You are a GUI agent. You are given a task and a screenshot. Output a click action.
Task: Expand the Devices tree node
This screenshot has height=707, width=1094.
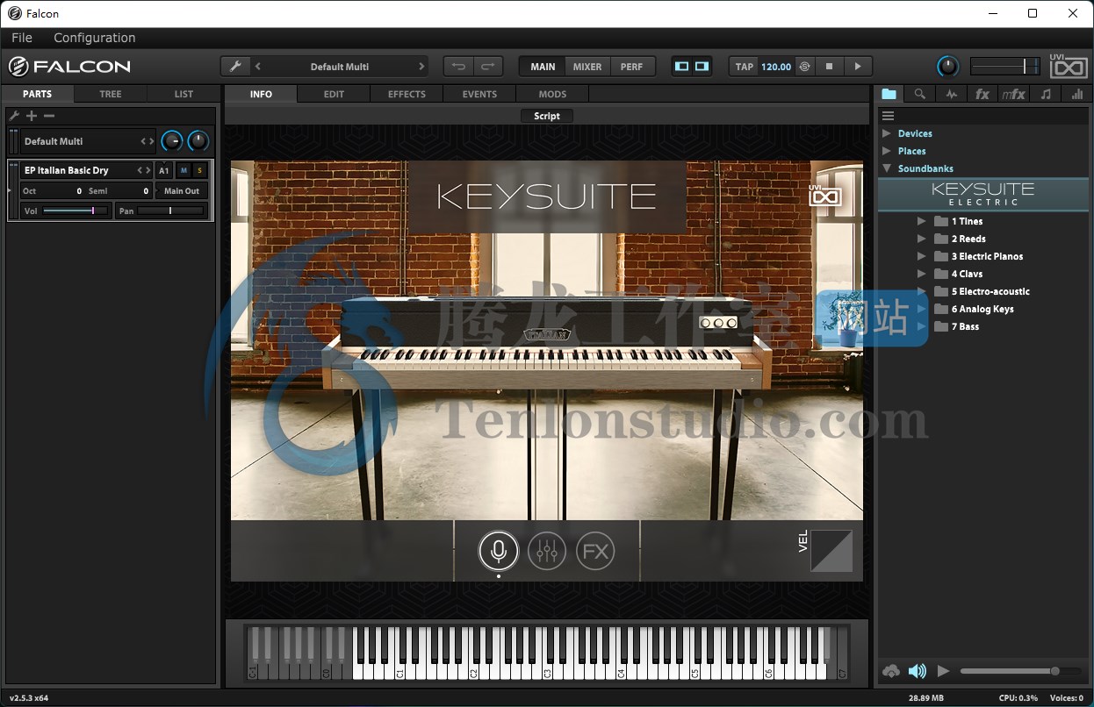887,133
